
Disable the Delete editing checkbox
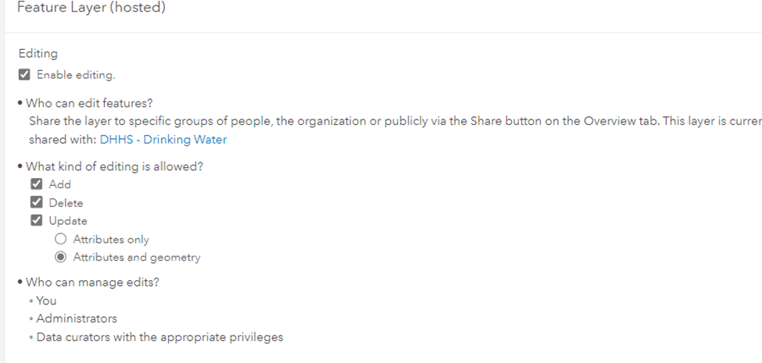(x=37, y=203)
